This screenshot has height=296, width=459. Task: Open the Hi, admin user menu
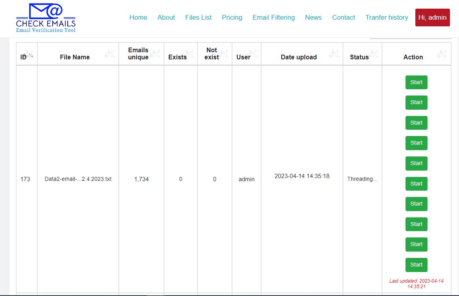[432, 18]
